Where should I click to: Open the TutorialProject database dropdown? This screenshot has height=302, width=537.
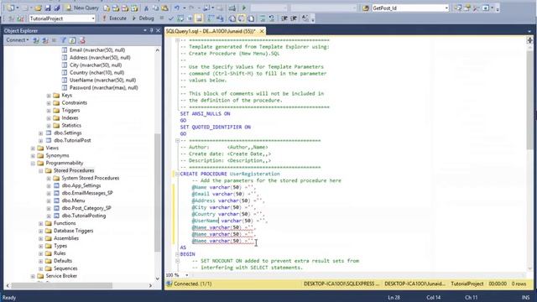click(93, 18)
